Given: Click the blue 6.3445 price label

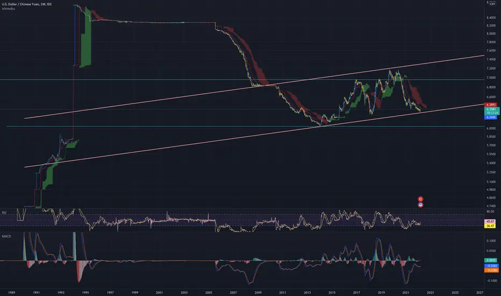Looking at the screenshot, I should point(491,117).
